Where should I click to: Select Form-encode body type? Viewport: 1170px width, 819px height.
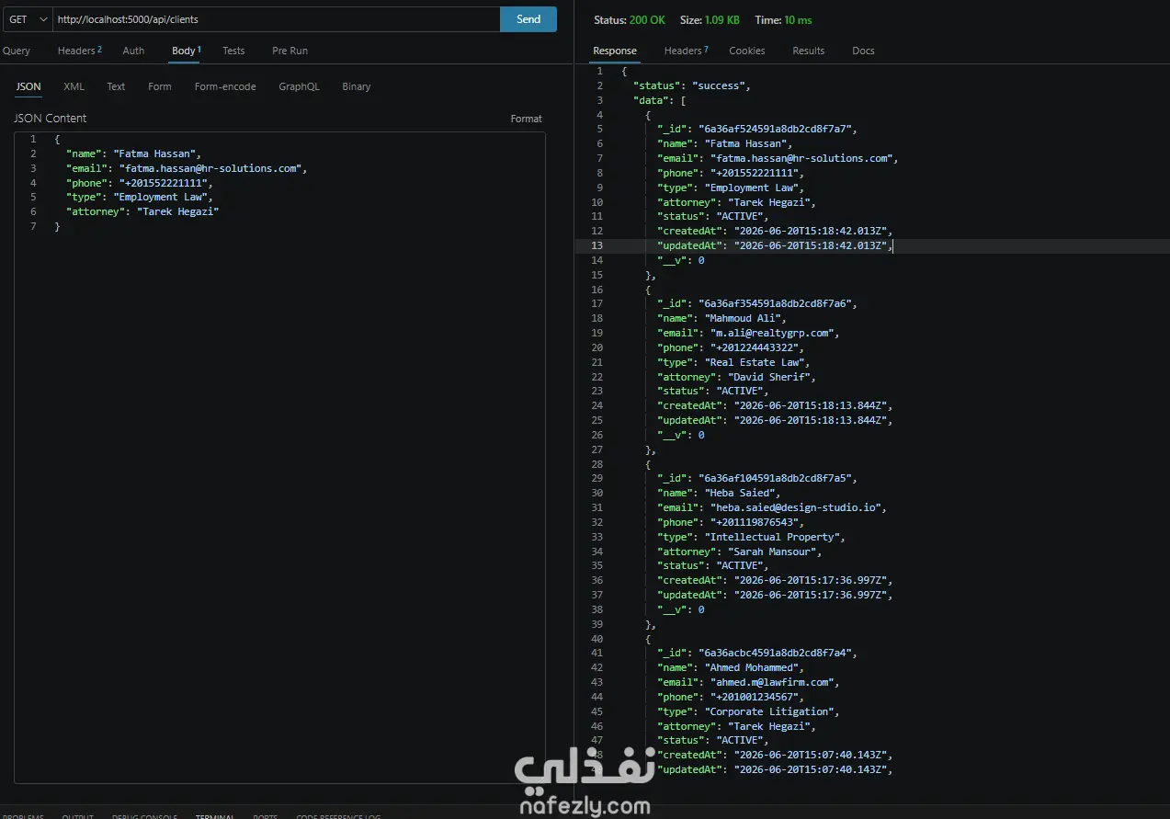[x=225, y=86]
